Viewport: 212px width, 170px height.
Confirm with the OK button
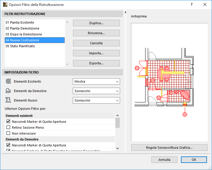[194, 160]
